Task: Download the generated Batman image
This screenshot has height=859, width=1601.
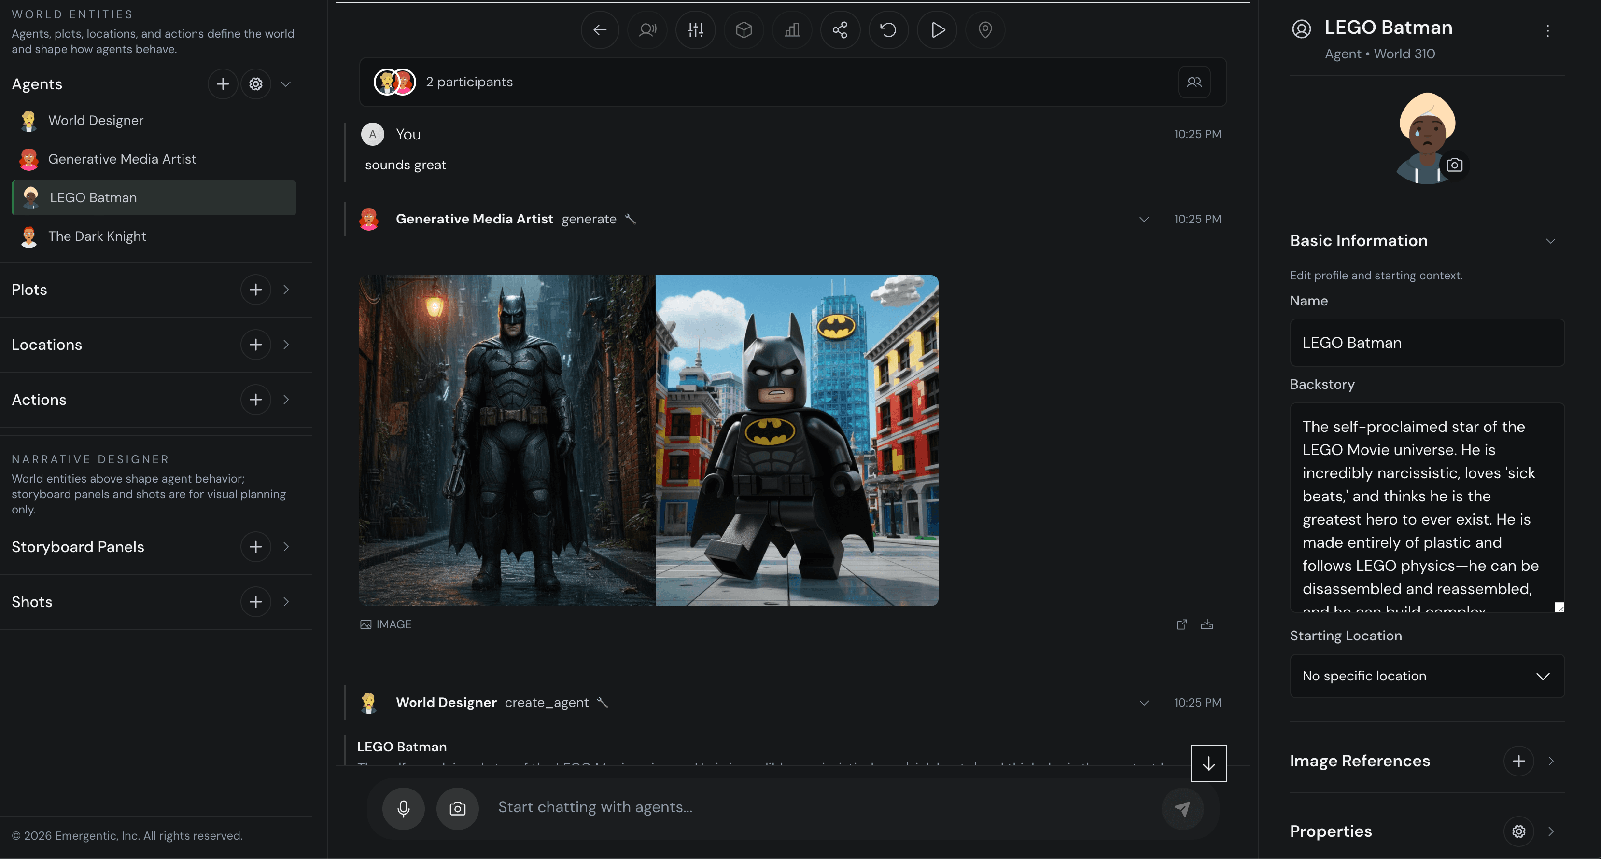Action: [1207, 624]
